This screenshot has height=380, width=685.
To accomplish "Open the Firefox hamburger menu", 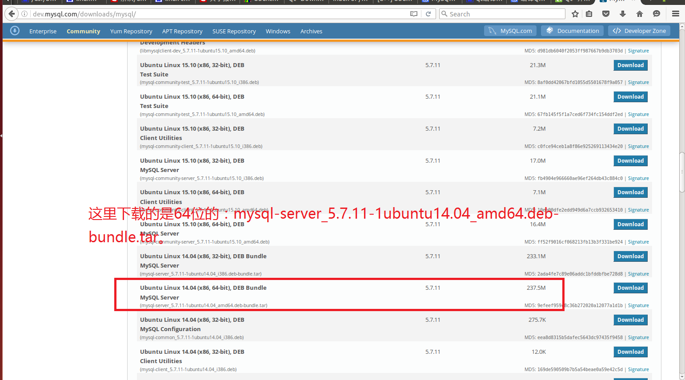I will tap(676, 14).
